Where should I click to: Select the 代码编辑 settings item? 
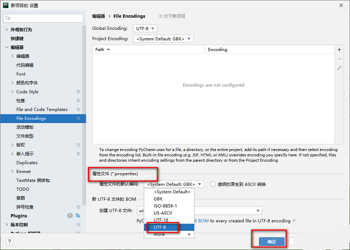25,65
